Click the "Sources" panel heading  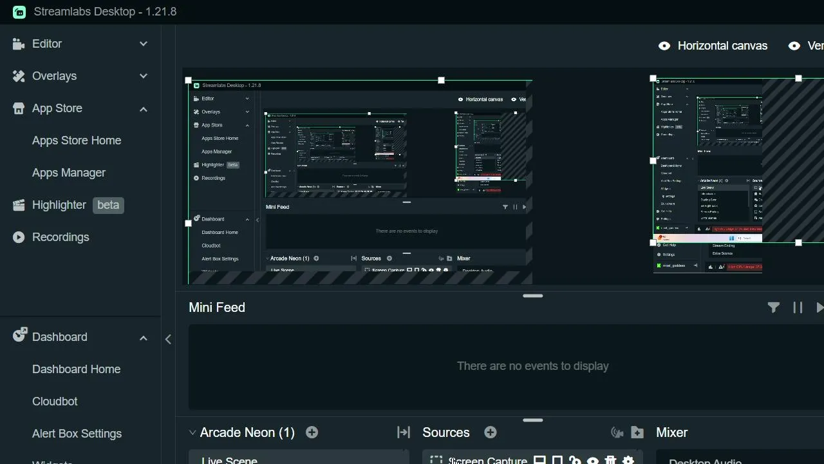coord(446,432)
